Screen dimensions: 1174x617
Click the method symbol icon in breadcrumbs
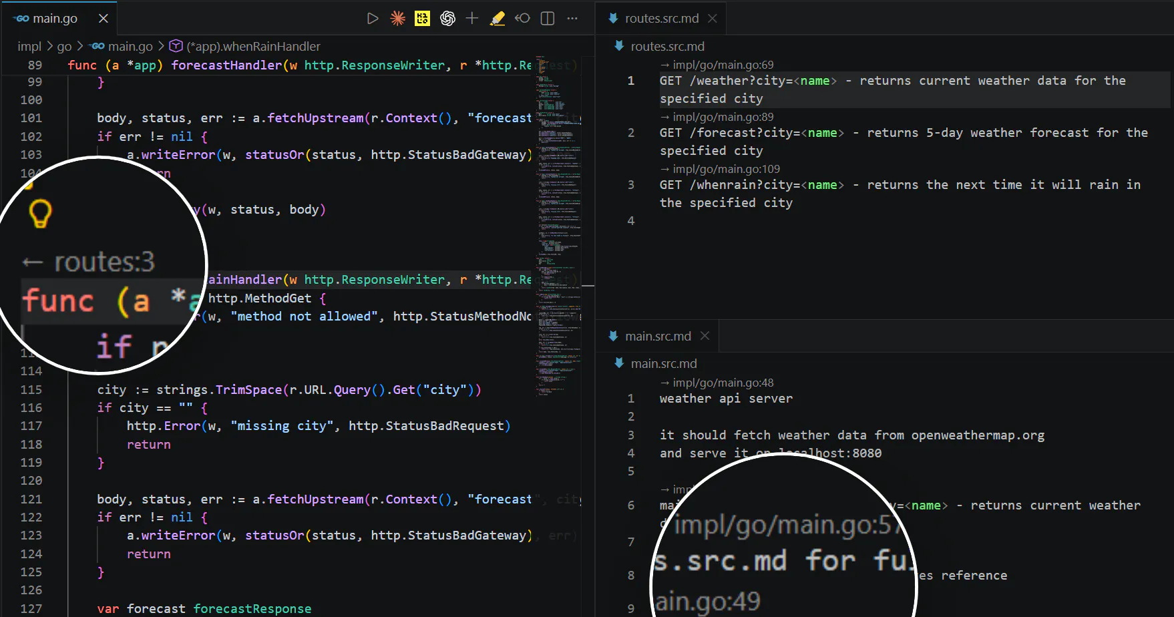pyautogui.click(x=176, y=46)
